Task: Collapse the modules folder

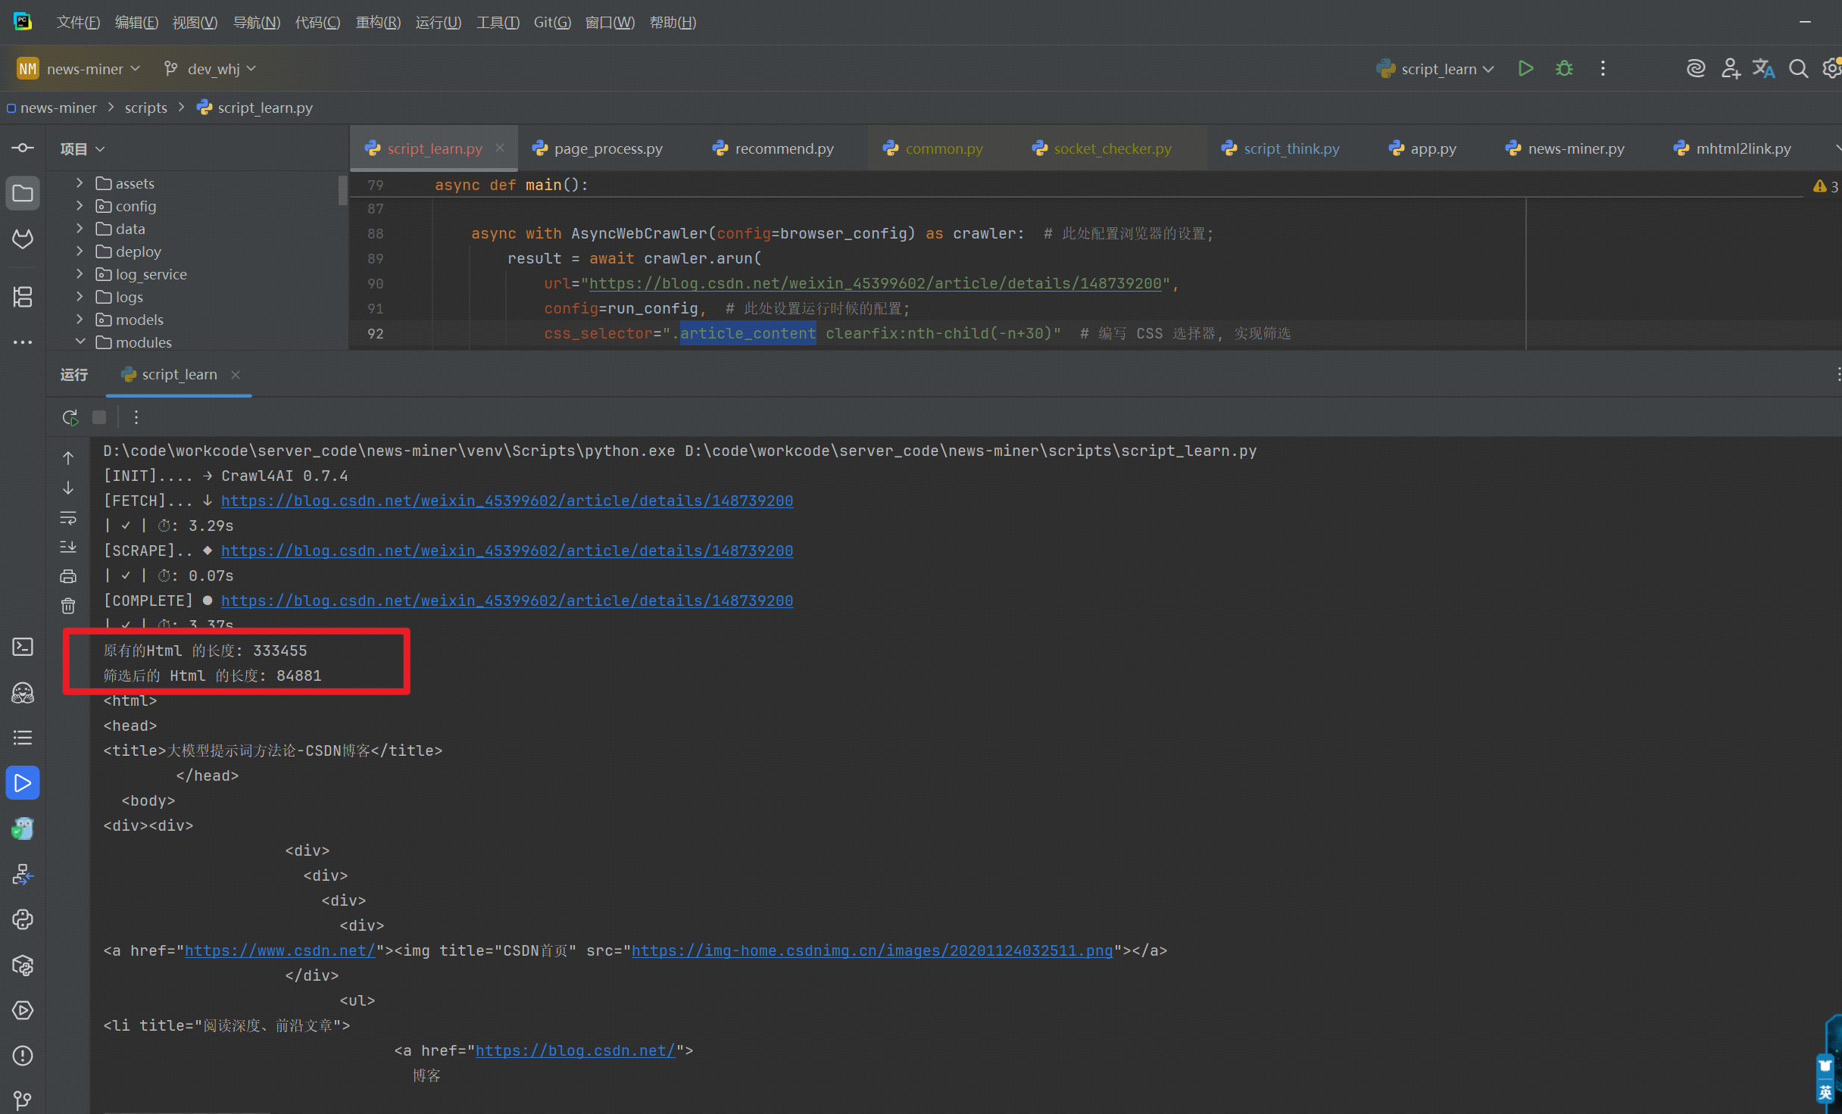Action: pos(80,342)
